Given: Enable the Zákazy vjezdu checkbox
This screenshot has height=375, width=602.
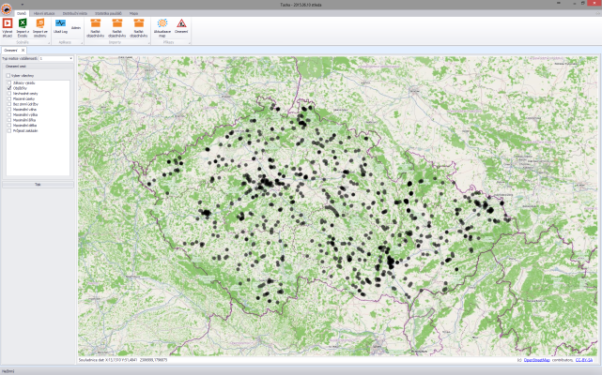Looking at the screenshot, I should 9,82.
